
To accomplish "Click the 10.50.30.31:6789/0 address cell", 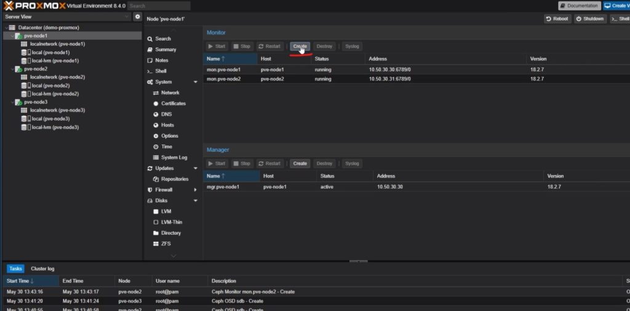I will tap(389, 79).
